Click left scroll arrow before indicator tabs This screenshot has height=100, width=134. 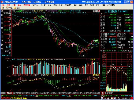(2, 93)
